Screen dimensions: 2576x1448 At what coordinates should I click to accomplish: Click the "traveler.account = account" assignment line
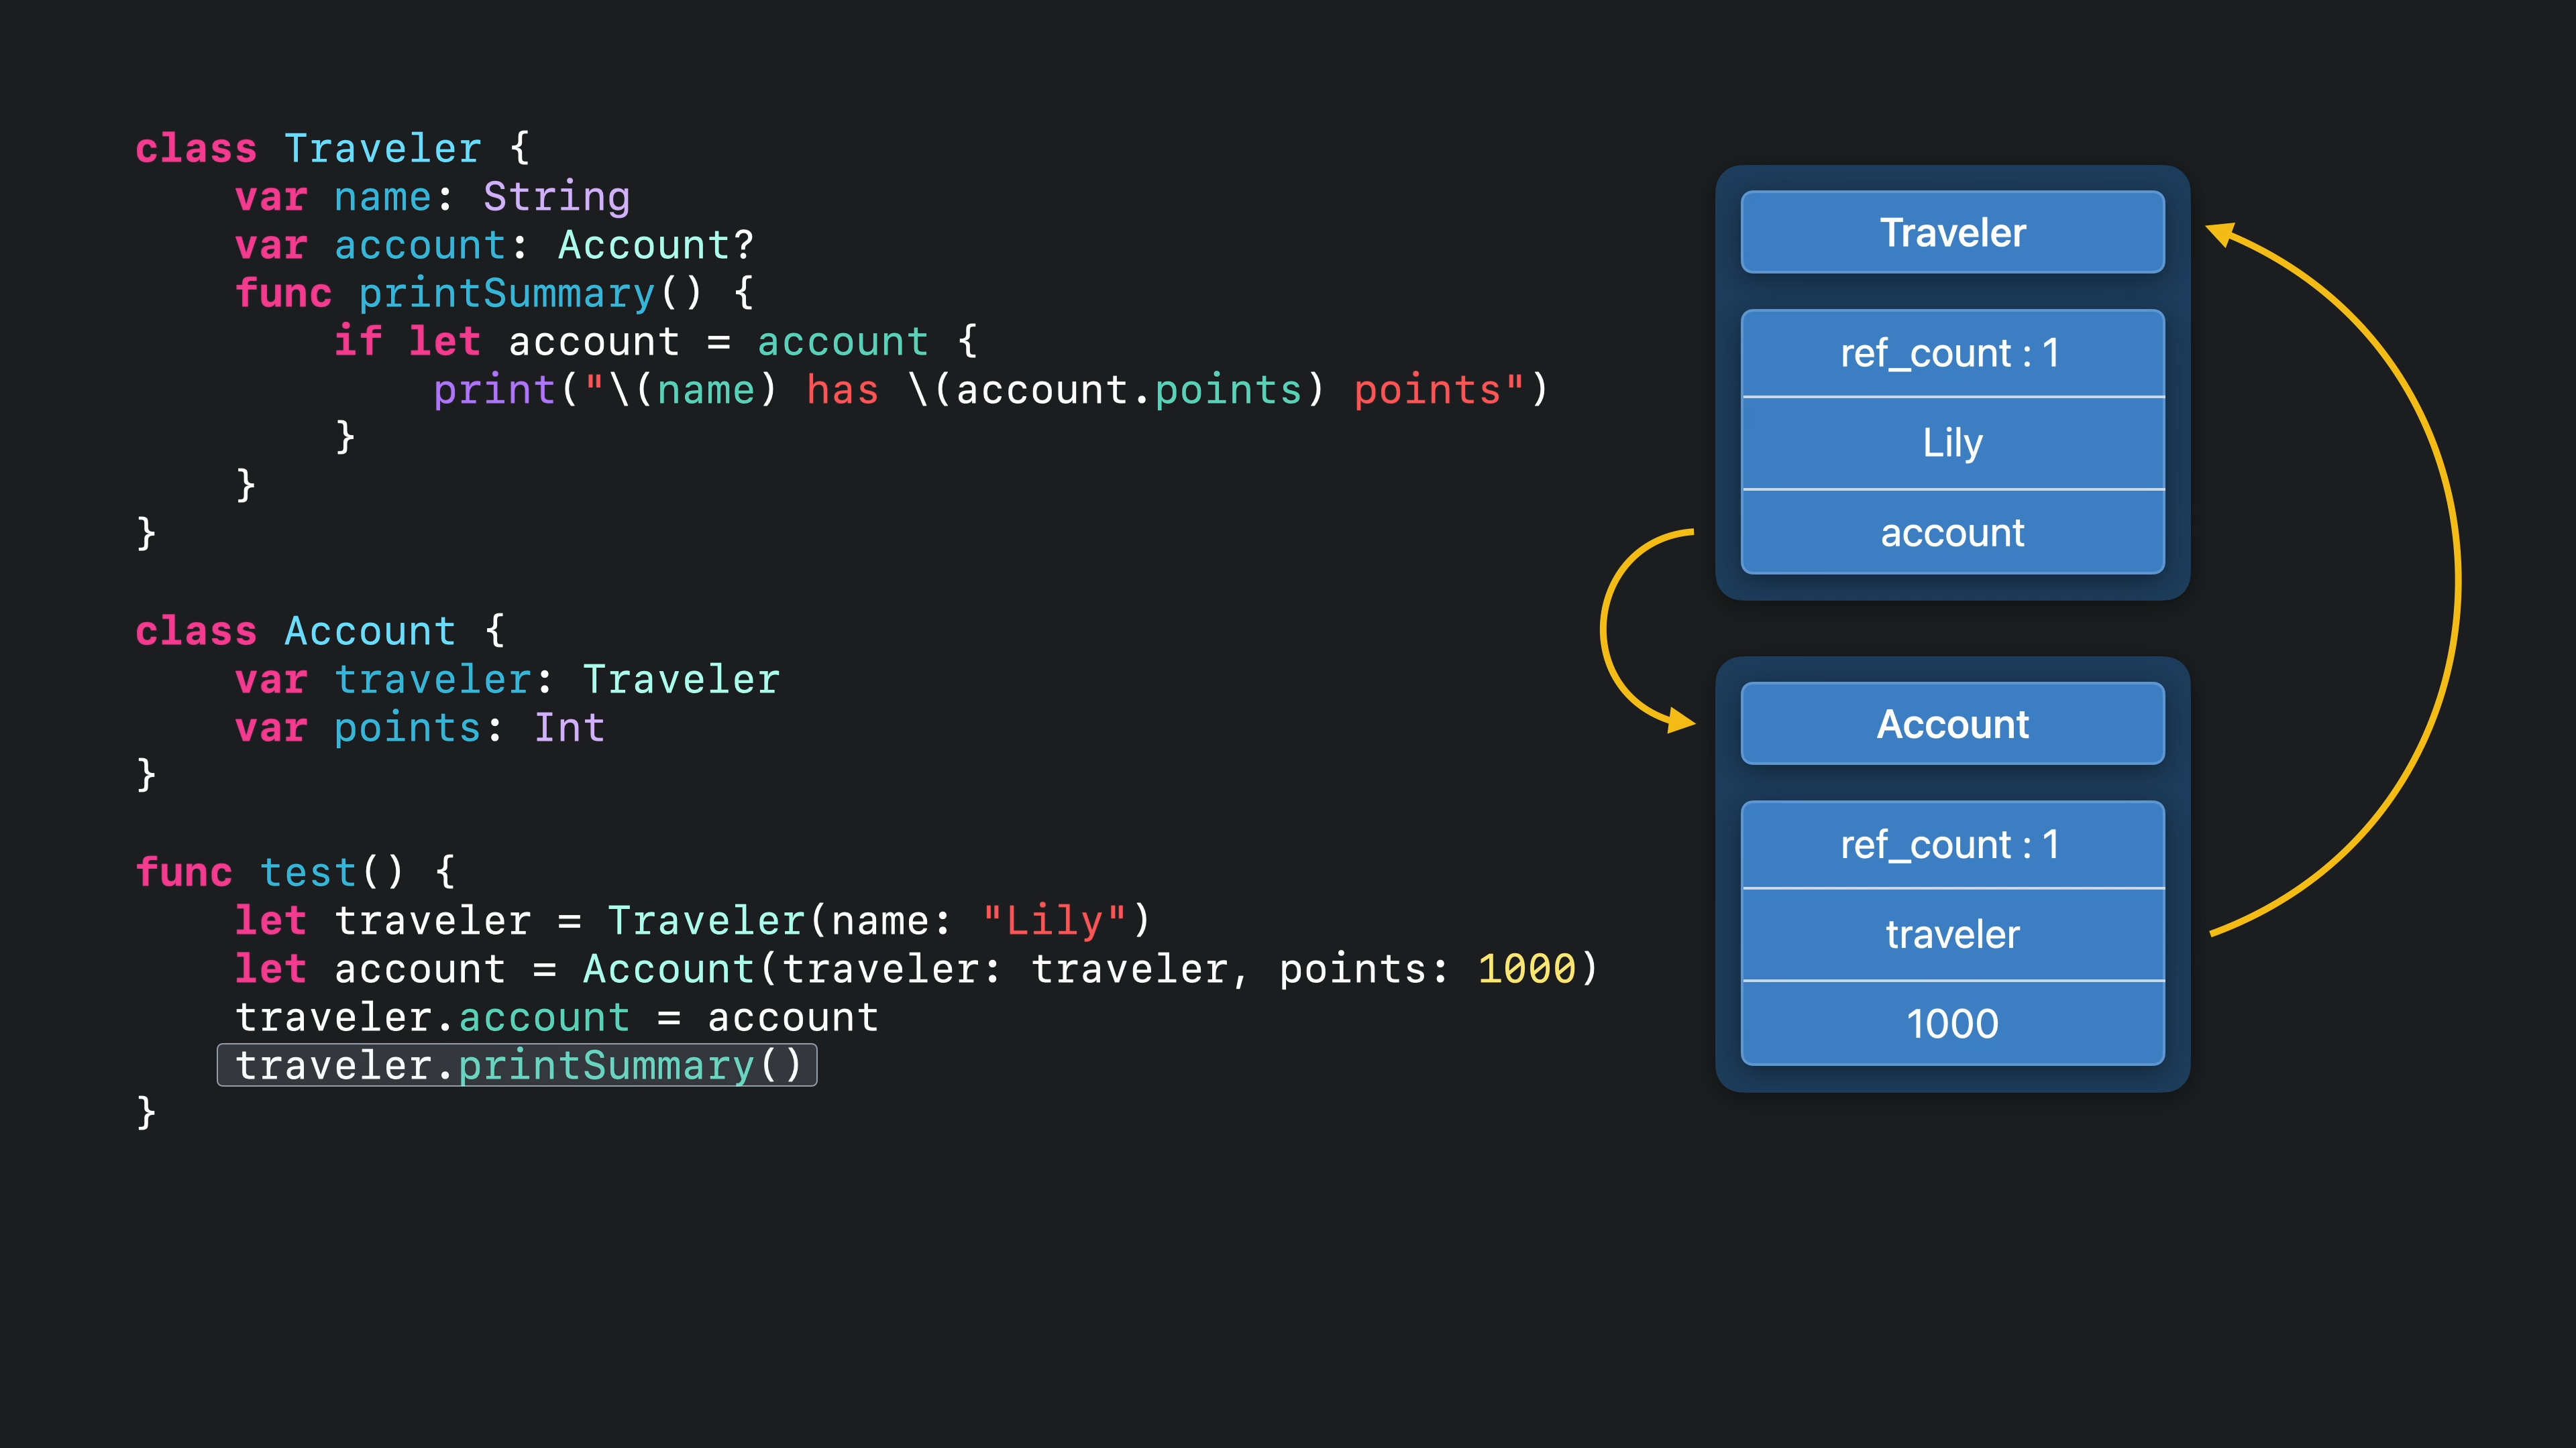click(x=556, y=1018)
